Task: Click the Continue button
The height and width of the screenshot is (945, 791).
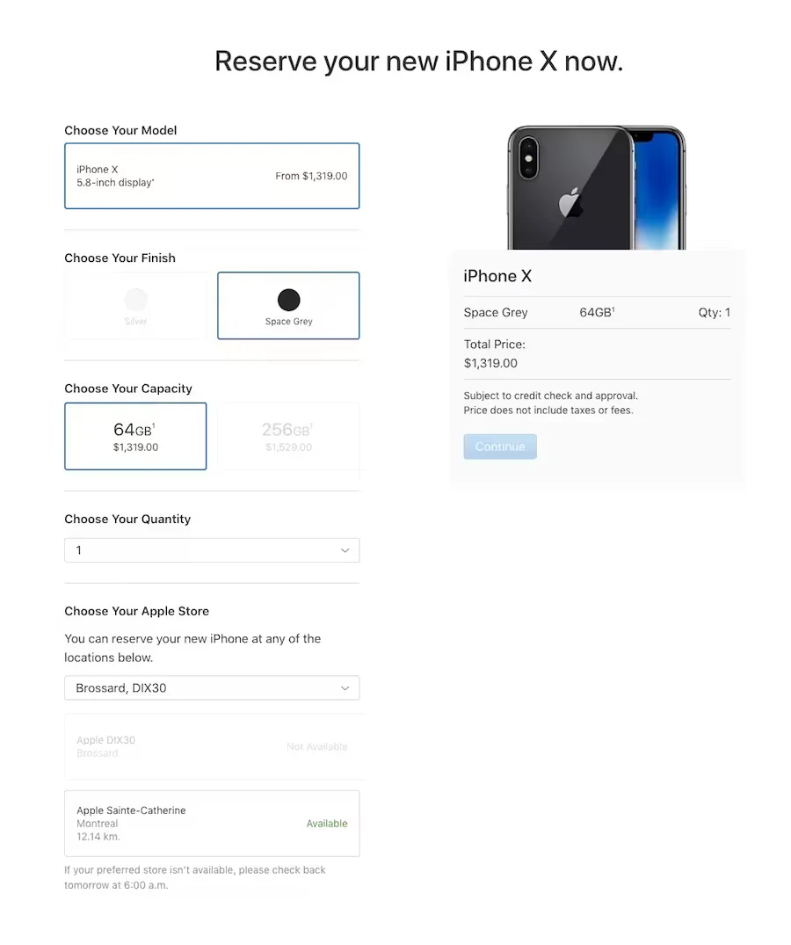Action: (x=500, y=447)
